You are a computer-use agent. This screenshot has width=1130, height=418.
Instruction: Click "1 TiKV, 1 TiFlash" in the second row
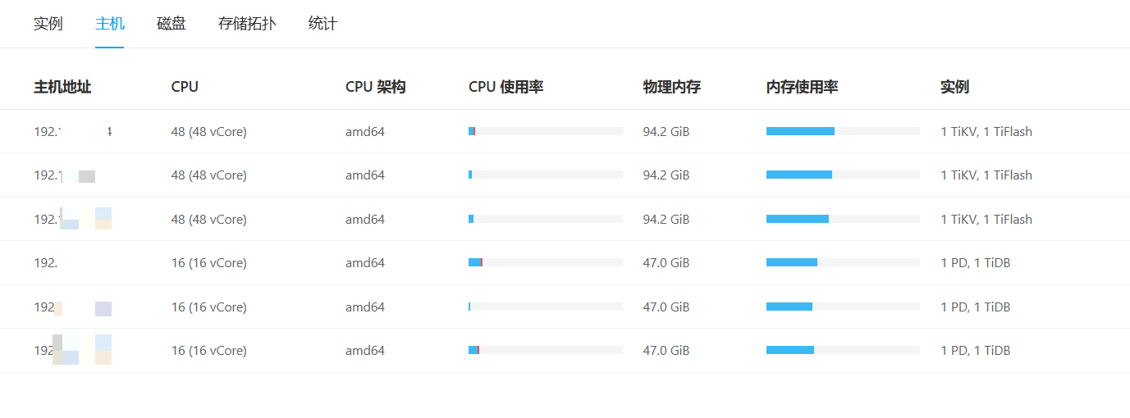coord(986,175)
